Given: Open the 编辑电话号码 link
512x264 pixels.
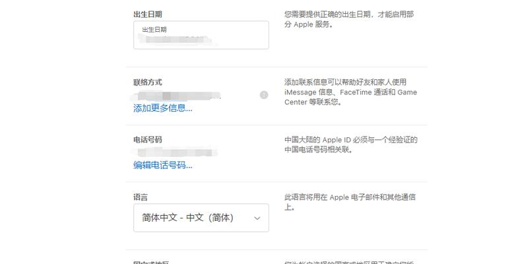Looking at the screenshot, I should point(162,165).
